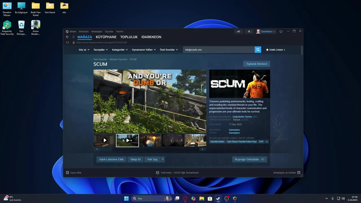Screen dimensions: 361x203
Task: Select the Geri Dönüşüm recycle bin icon
Action: tap(21, 28)
